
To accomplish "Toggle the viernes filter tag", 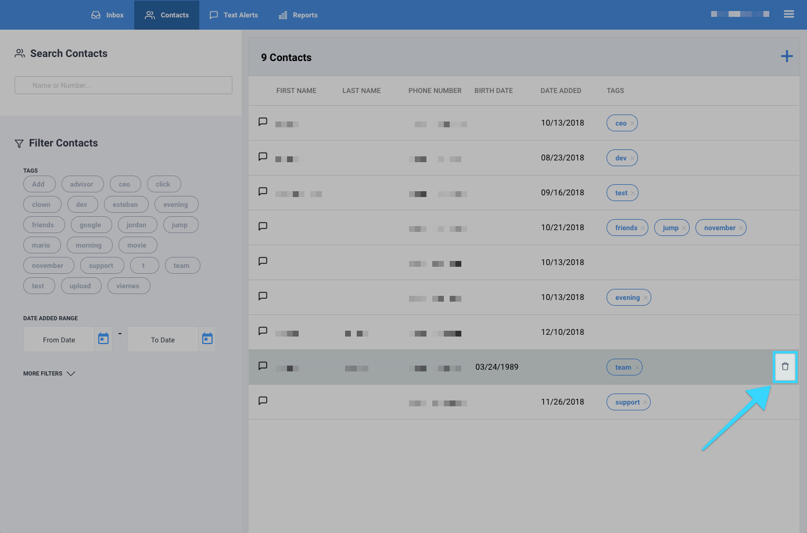I will tap(129, 286).
